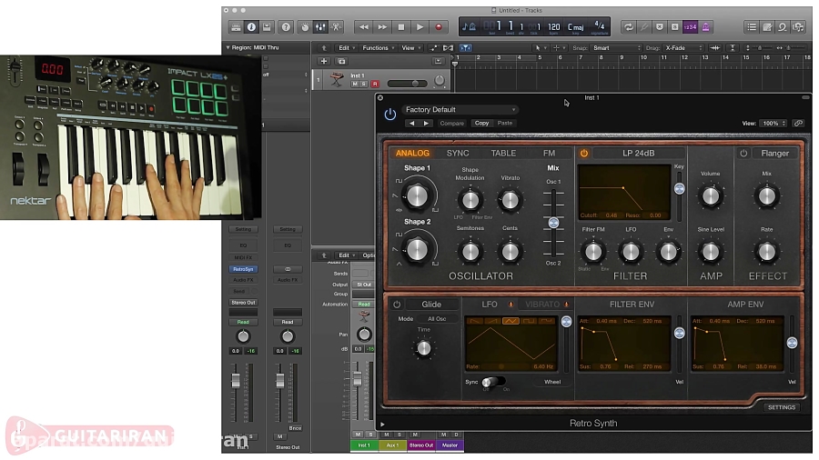Image resolution: width=819 pixels, height=460 pixels.
Task: Click the Add Track plus button
Action: tap(324, 62)
